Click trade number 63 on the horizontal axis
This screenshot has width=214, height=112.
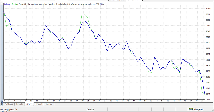click(179, 101)
